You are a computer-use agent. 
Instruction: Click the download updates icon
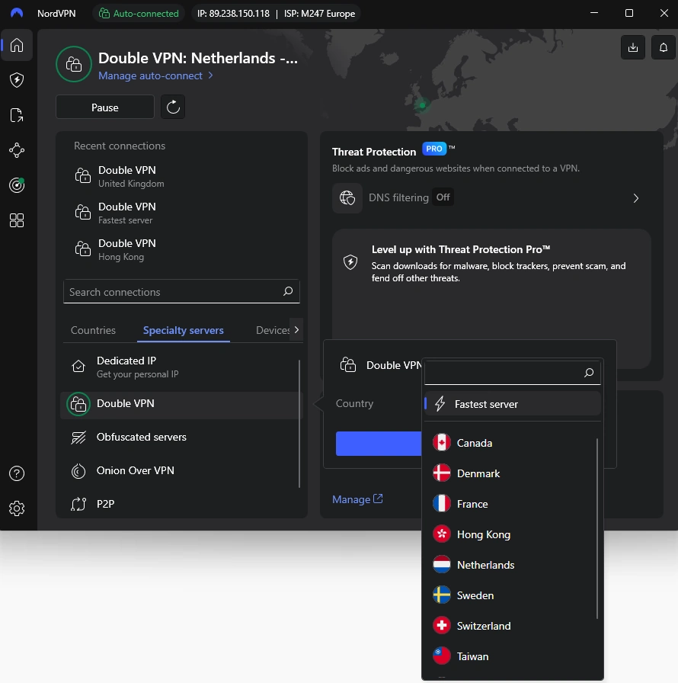(x=633, y=47)
